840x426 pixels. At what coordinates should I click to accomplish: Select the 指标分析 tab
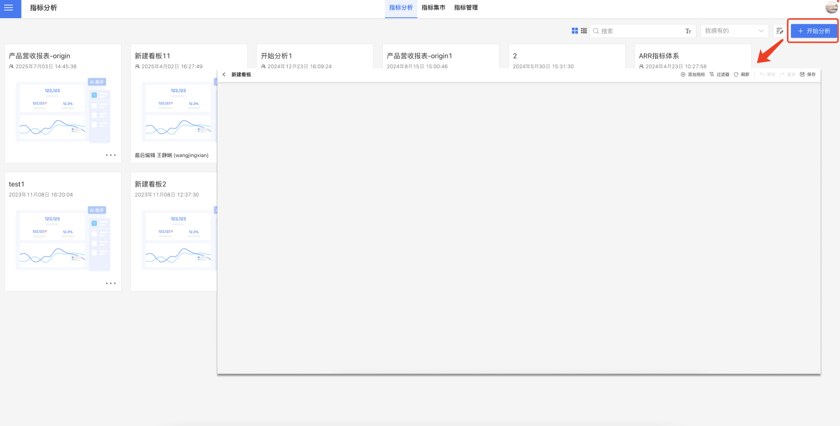[401, 8]
